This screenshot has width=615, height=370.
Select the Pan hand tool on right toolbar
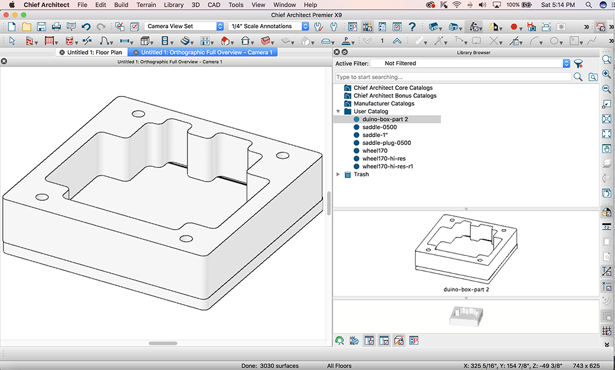point(607,149)
